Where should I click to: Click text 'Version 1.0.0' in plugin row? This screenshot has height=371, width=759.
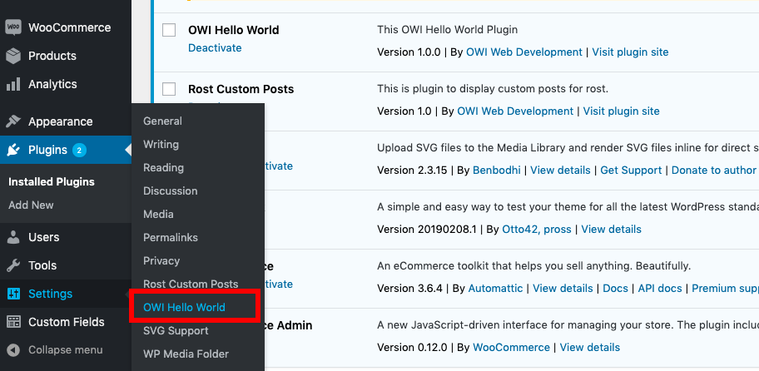click(409, 52)
